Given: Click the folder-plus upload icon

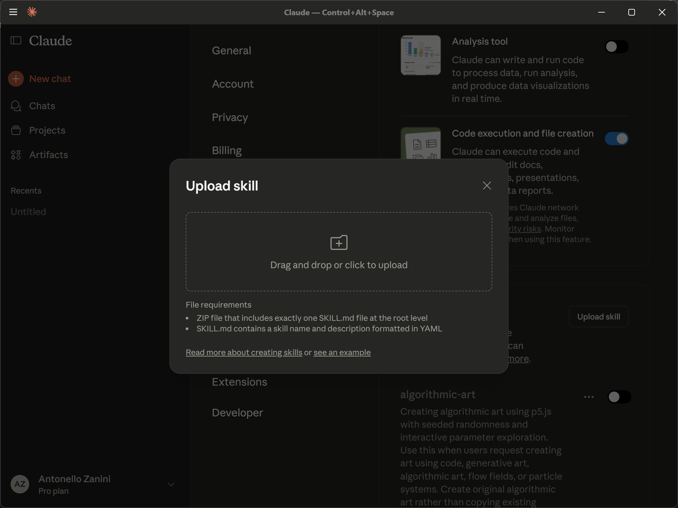Looking at the screenshot, I should 339,243.
